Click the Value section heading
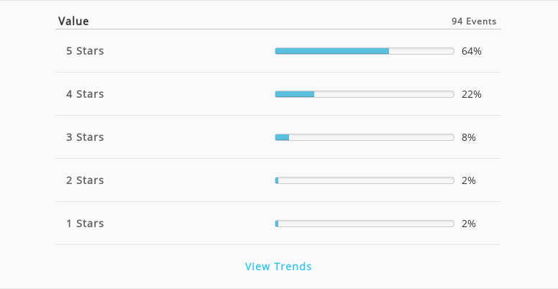The height and width of the screenshot is (289, 558). click(x=73, y=22)
